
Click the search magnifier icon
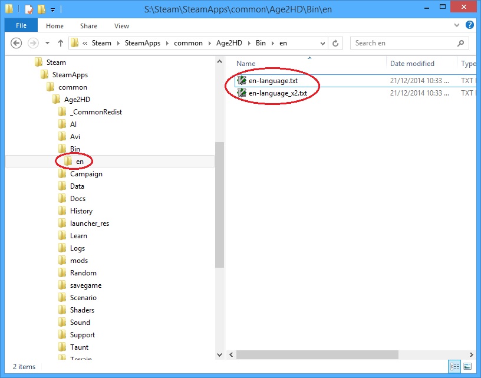tap(460, 43)
